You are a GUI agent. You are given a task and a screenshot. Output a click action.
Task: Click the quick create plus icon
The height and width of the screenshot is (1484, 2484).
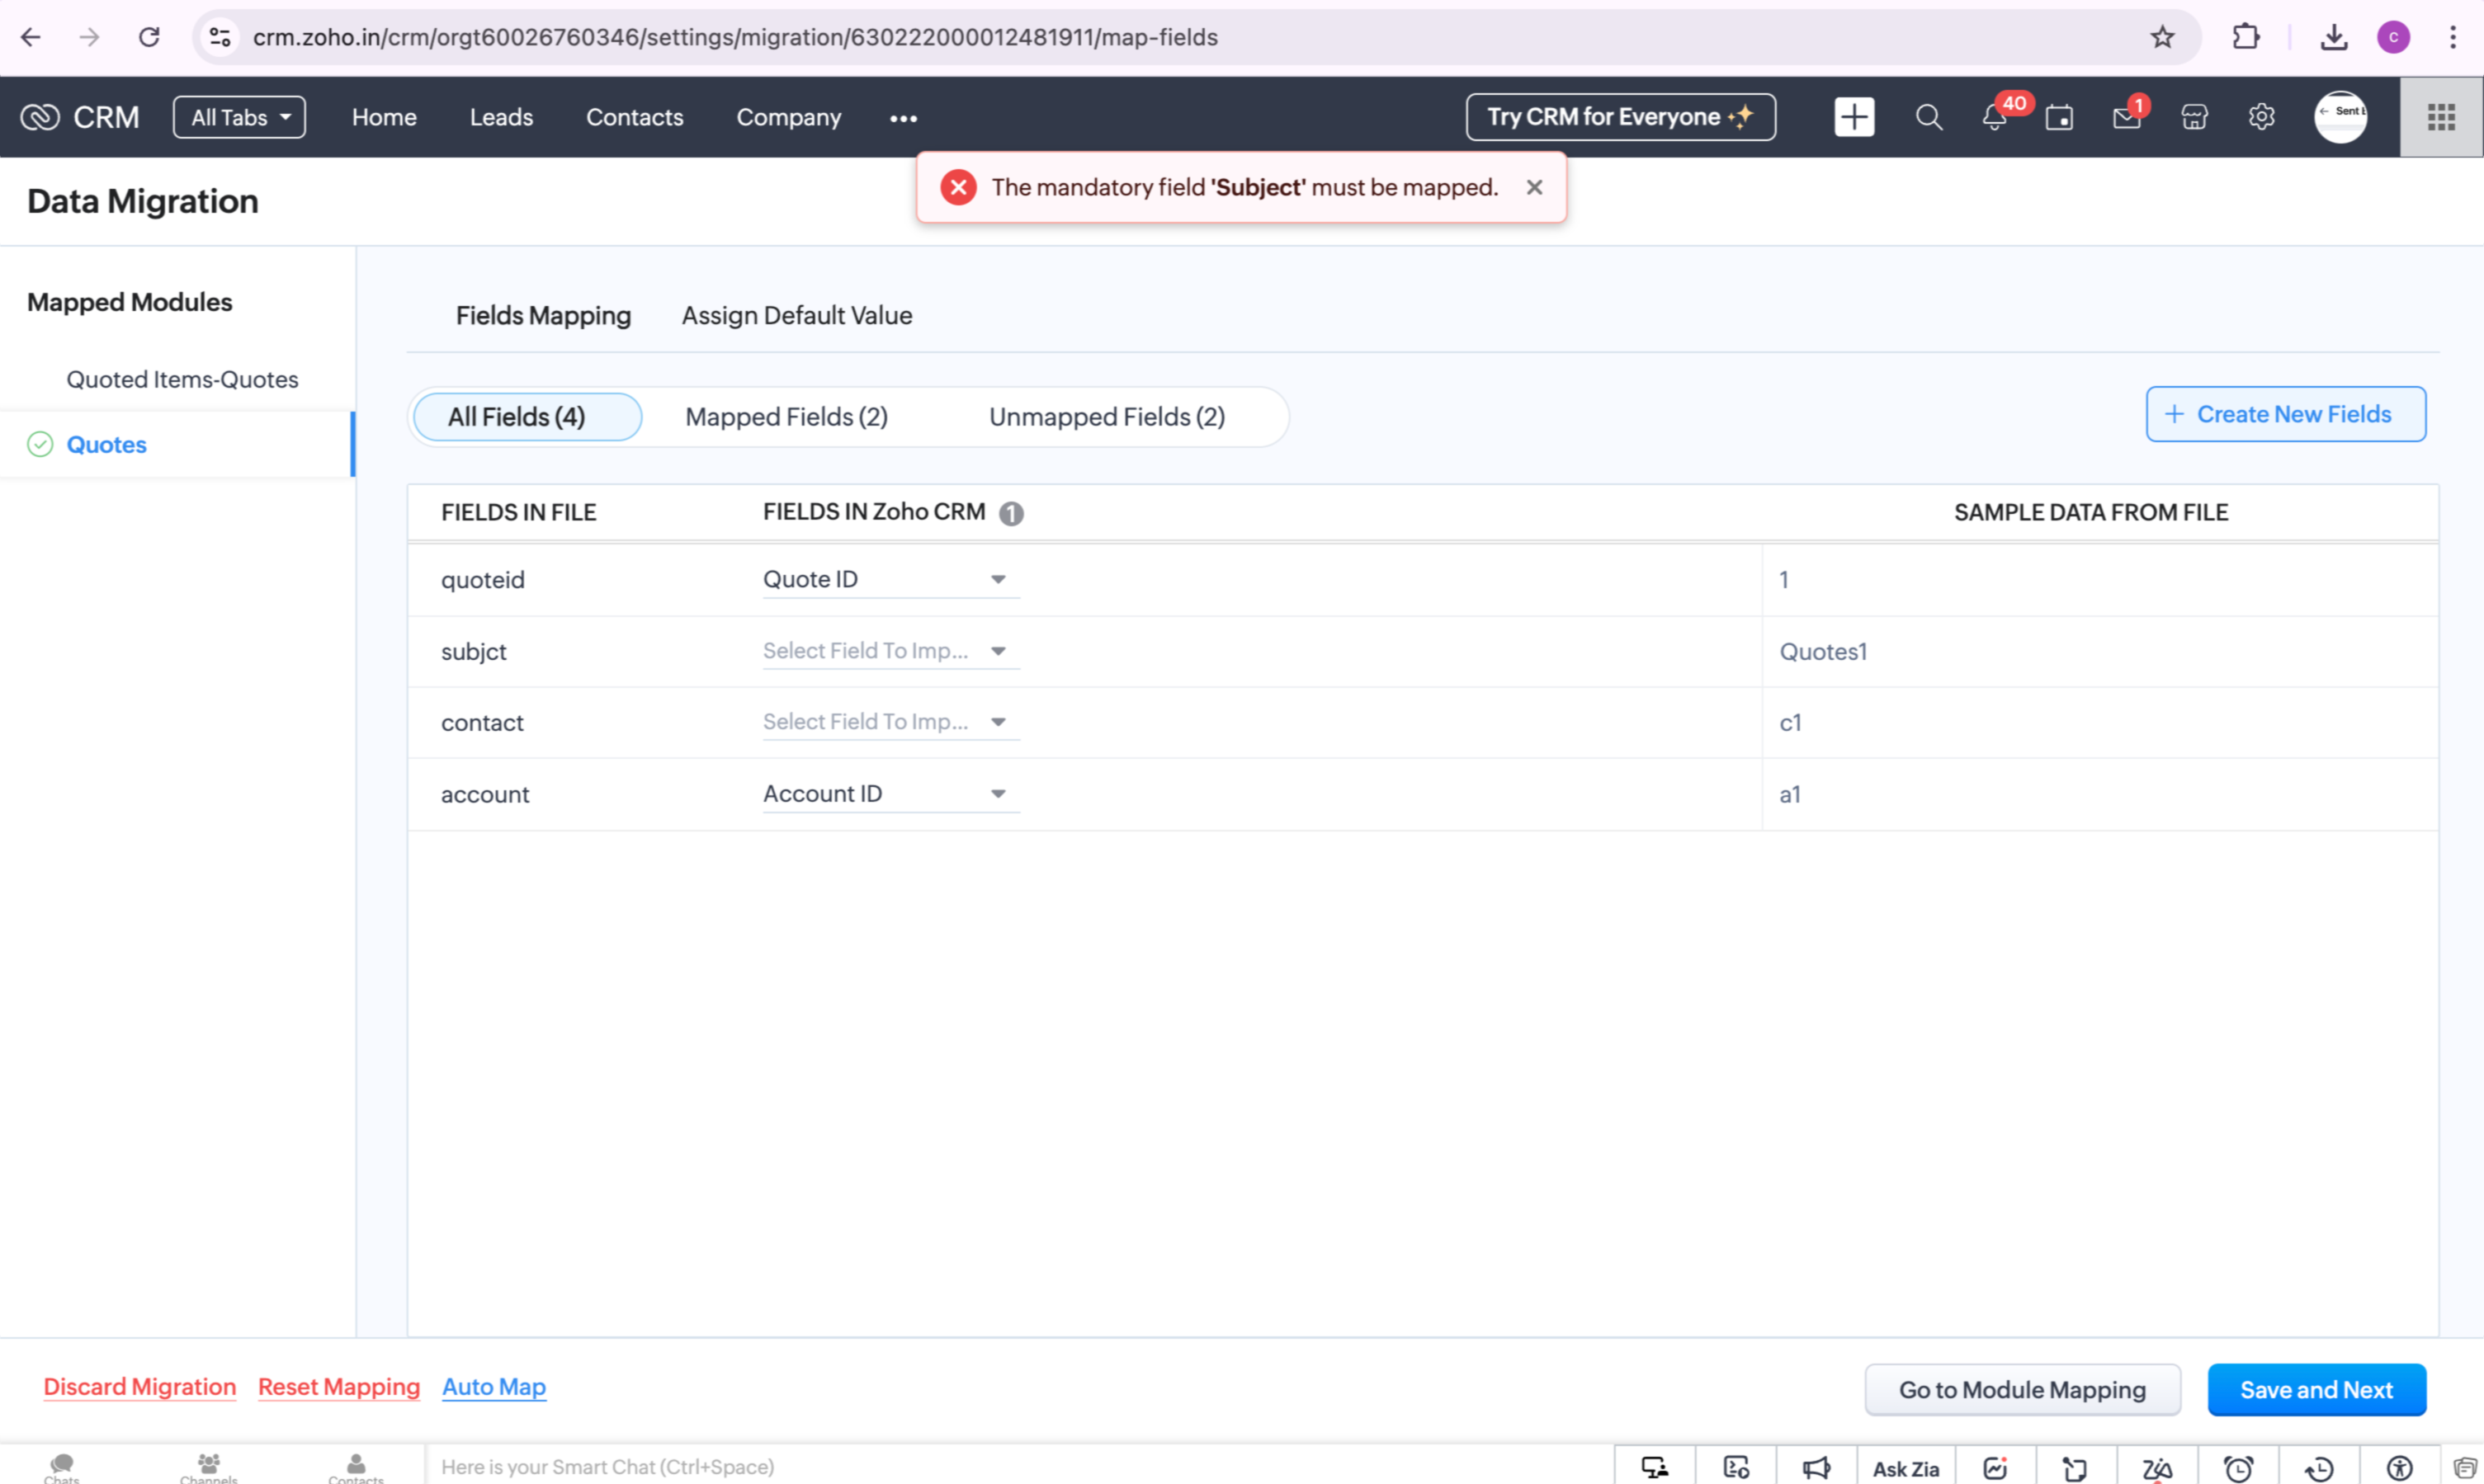(1854, 117)
